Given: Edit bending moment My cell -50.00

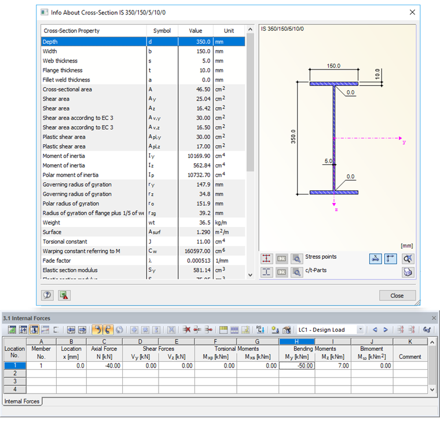Looking at the screenshot, I should [297, 366].
